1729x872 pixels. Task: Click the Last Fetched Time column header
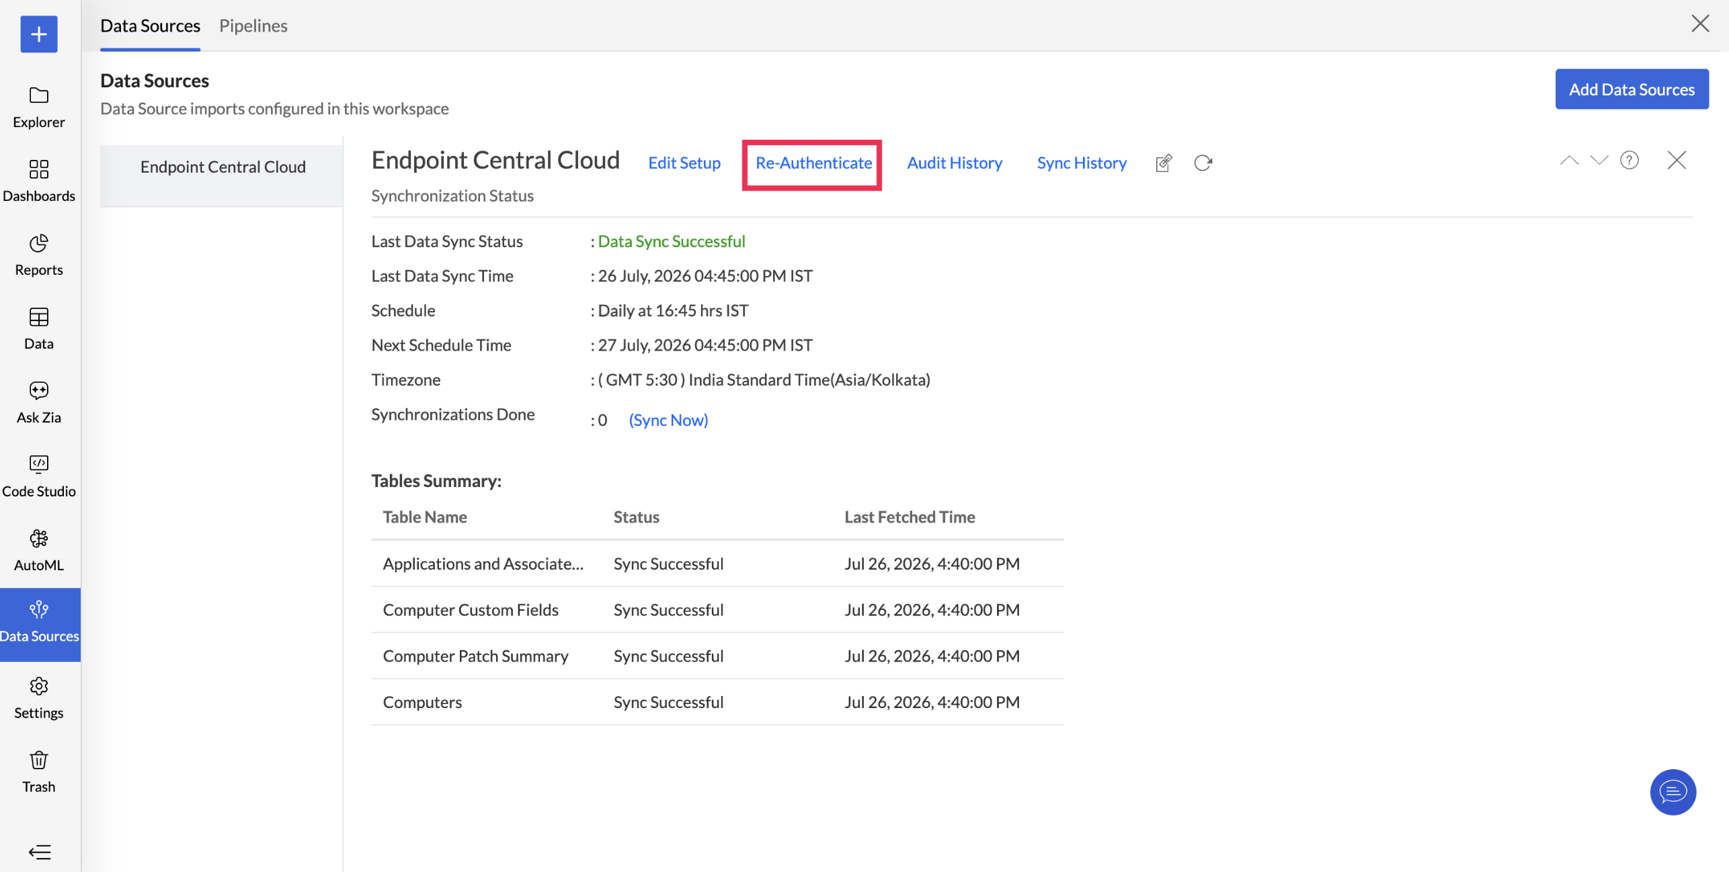pyautogui.click(x=910, y=517)
